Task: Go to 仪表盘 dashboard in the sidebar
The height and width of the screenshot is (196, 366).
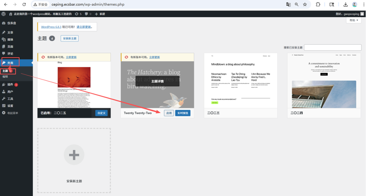Action: coord(13,23)
